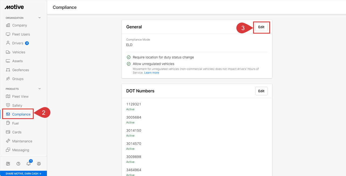Image resolution: width=346 pixels, height=176 pixels.
Task: Open the user profile icon
Action: (39, 164)
